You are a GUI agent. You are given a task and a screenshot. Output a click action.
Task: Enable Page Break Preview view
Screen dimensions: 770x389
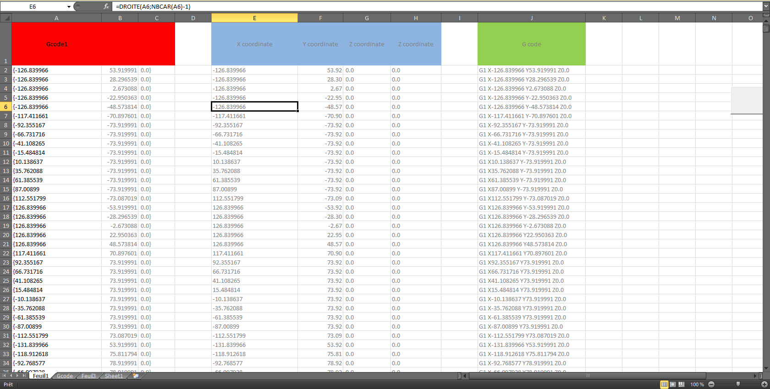coord(682,384)
